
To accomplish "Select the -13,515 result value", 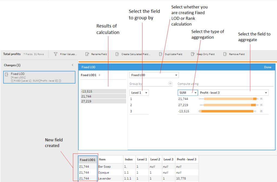I will pos(103,91).
